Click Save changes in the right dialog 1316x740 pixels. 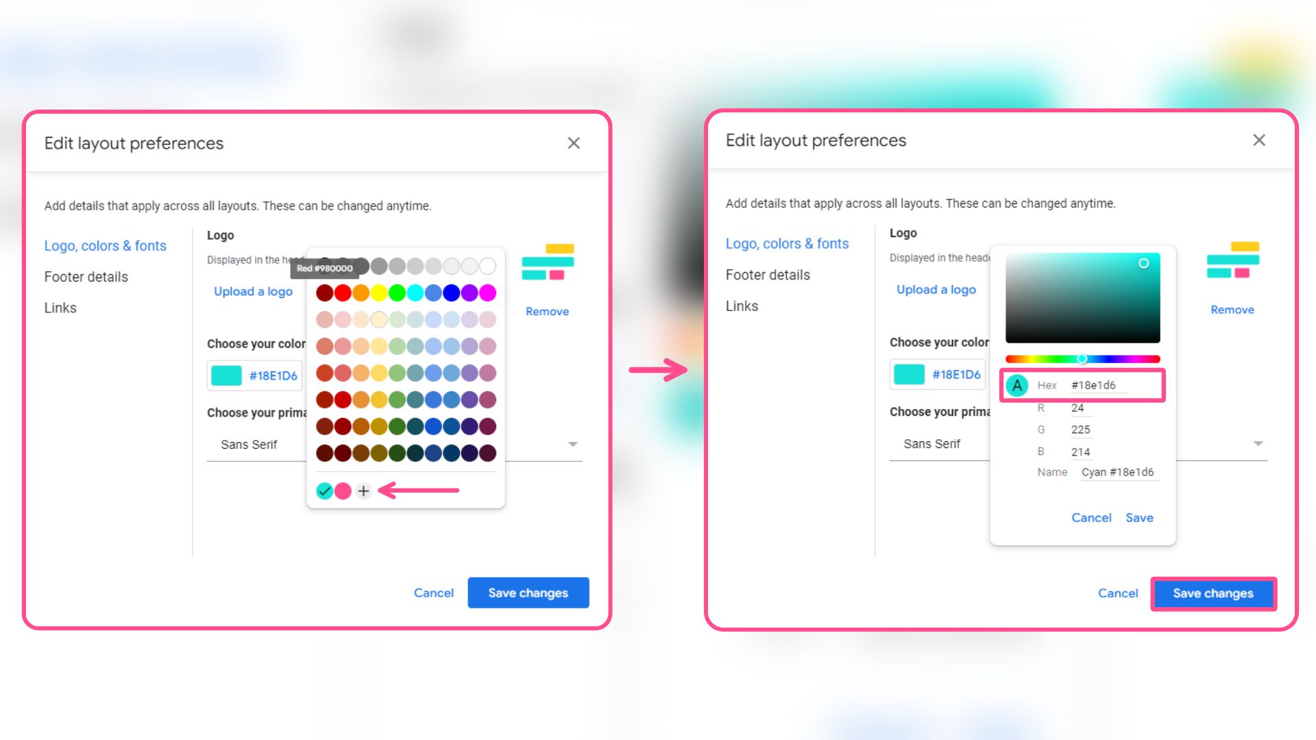click(1213, 593)
